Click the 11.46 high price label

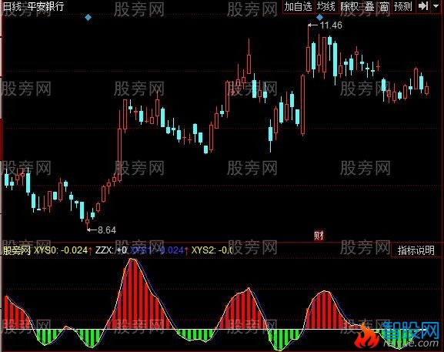tap(331, 25)
